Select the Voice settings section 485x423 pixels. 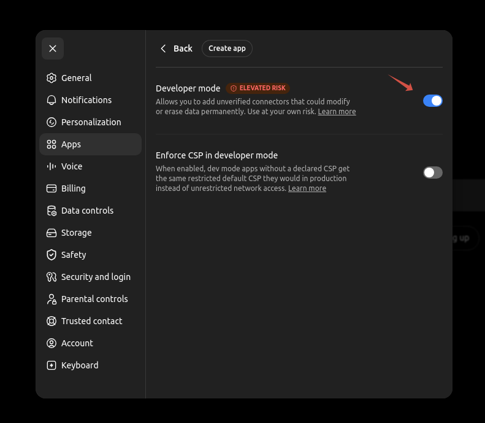[90, 166]
